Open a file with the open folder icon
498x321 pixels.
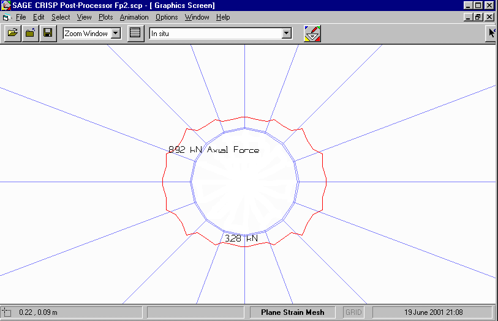tap(13, 33)
